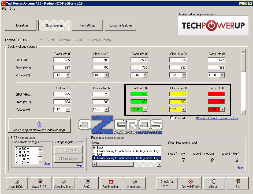Switch to the Additional features tab
Viewport: 253px width, 194px height.
[120, 25]
